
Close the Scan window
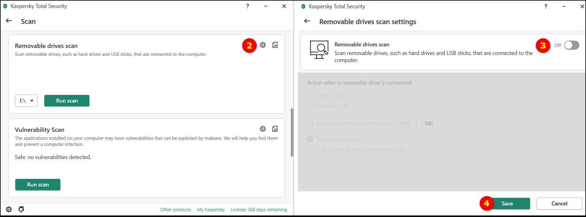pyautogui.click(x=284, y=6)
